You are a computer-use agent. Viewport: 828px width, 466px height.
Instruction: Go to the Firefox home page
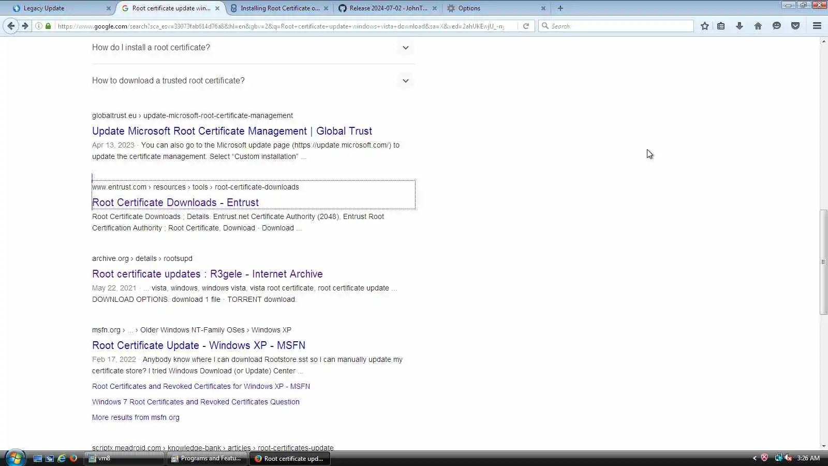click(x=758, y=26)
